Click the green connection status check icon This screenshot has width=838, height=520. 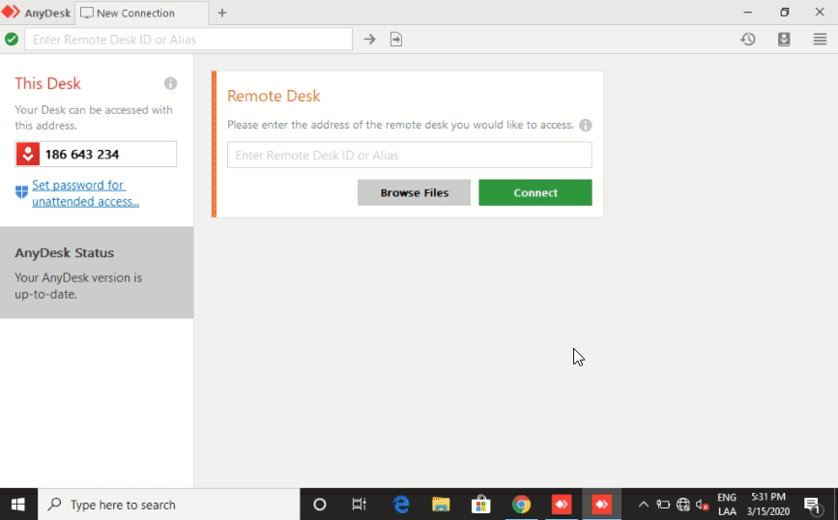[12, 39]
